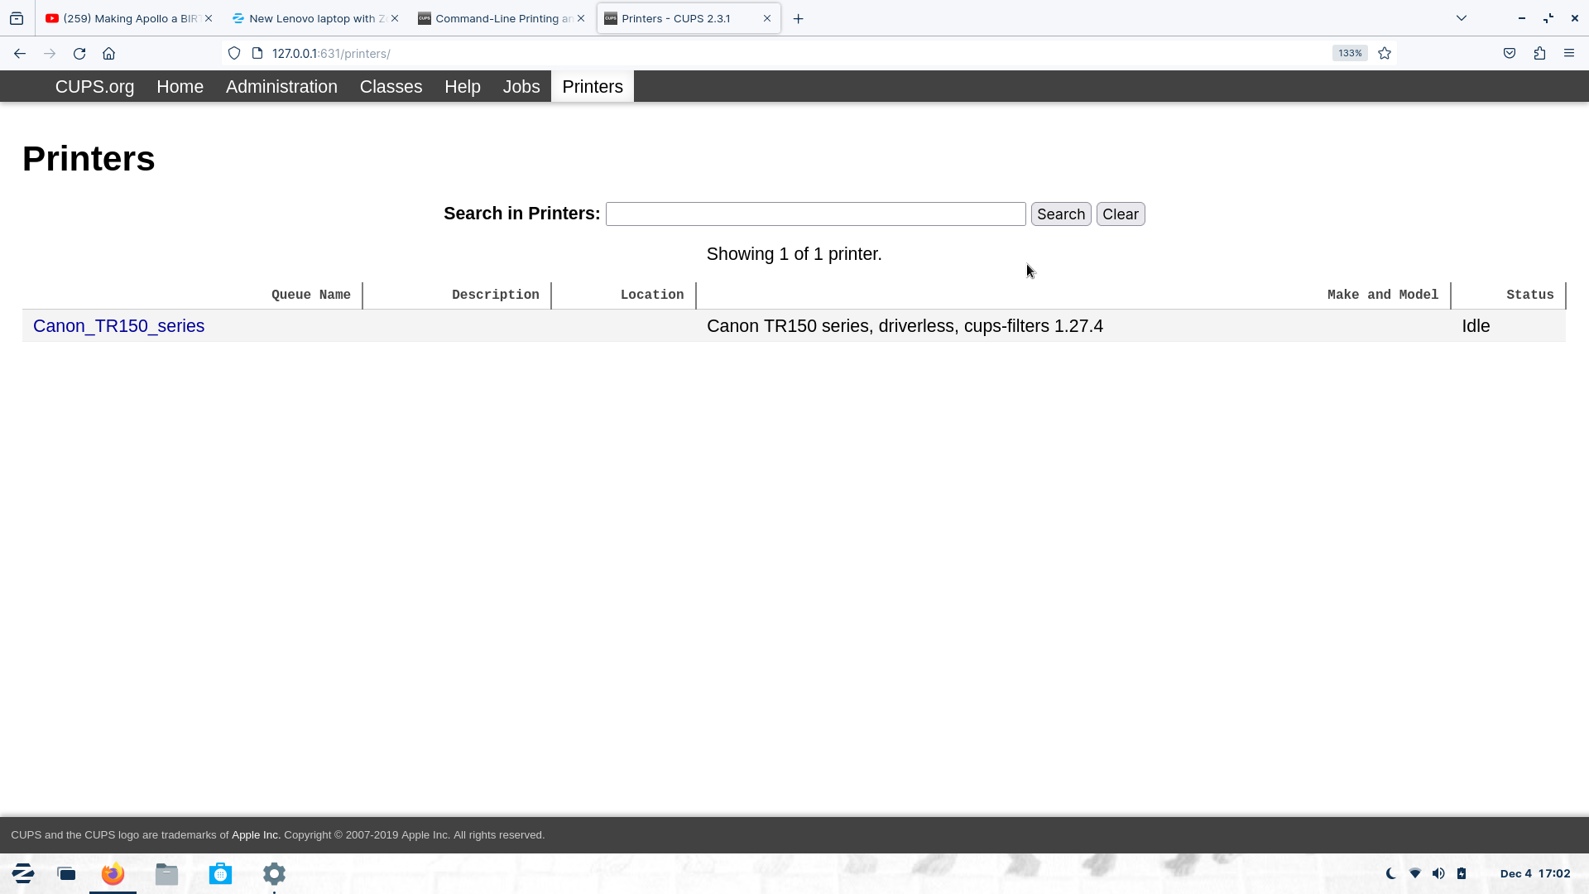Image resolution: width=1589 pixels, height=894 pixels.
Task: Expand the list all tabs dropdown
Action: pyautogui.click(x=1462, y=18)
